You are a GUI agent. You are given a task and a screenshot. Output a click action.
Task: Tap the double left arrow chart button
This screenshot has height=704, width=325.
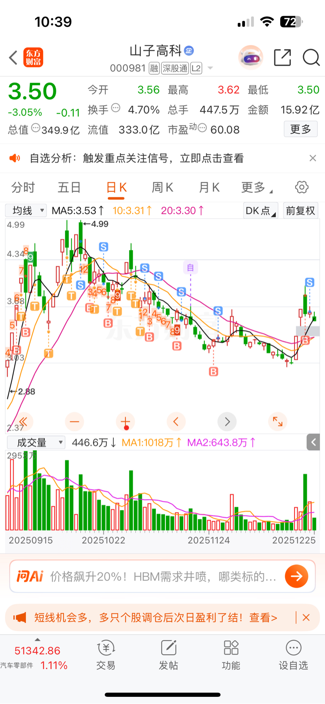(23, 422)
